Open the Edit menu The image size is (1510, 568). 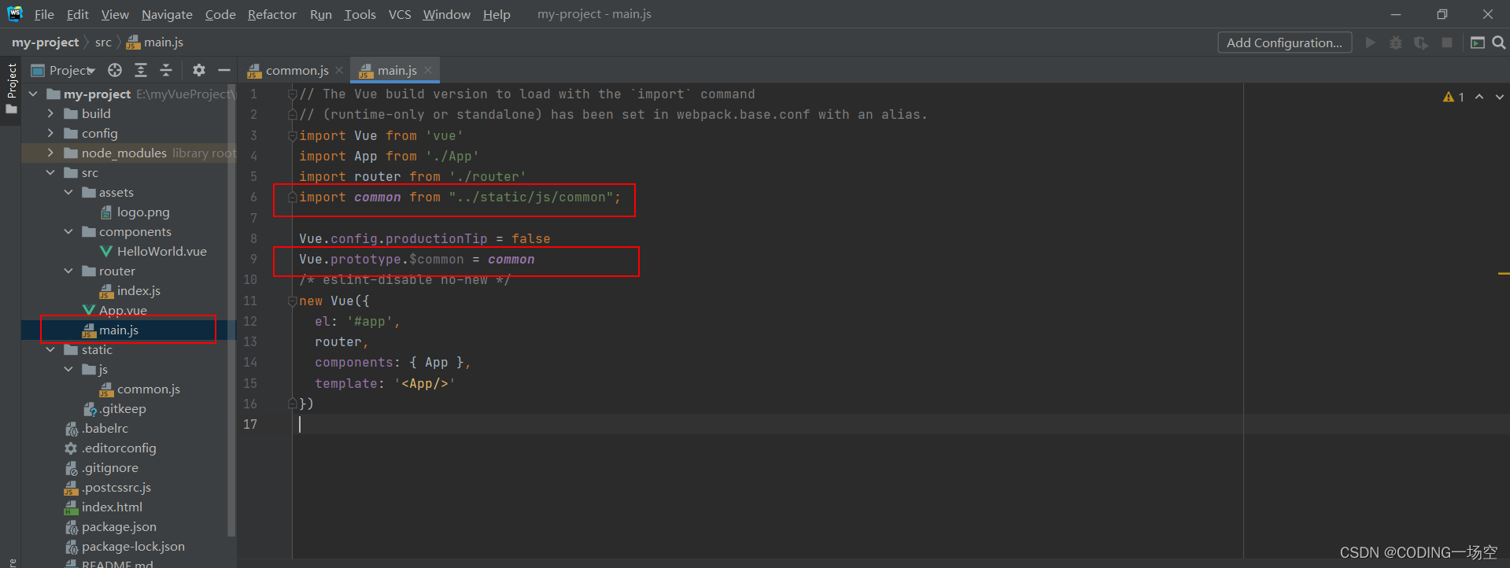(77, 14)
